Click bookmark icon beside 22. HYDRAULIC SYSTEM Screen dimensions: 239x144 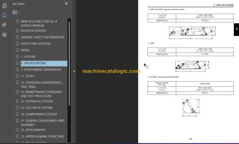tap(17, 101)
